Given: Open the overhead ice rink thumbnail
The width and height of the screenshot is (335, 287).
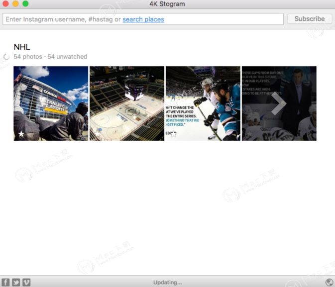Looking at the screenshot, I should click(127, 103).
